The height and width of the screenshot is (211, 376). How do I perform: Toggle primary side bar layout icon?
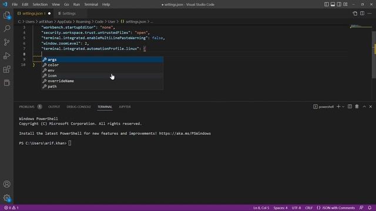pyautogui.click(x=327, y=4)
